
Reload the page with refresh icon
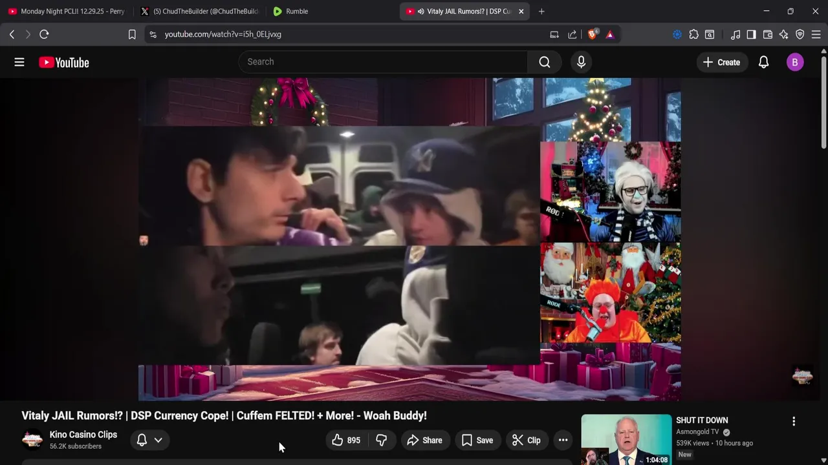[x=44, y=34]
